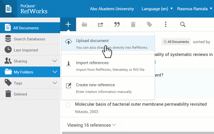Click the All Documents sidebar page icon
Image resolution: width=214 pixels, height=134 pixels.
(8, 27)
